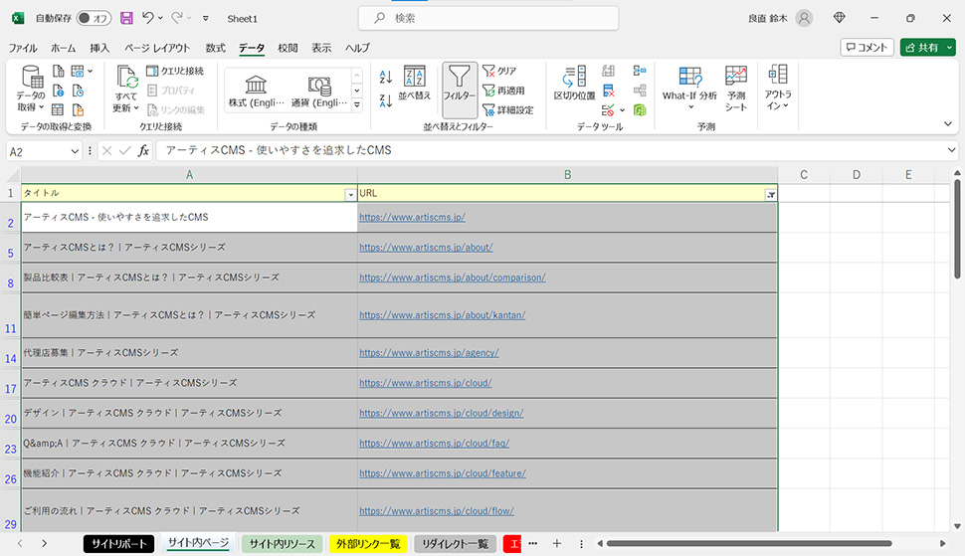This screenshot has width=965, height=556.
Task: Add a new sheet with plus button
Action: [556, 544]
